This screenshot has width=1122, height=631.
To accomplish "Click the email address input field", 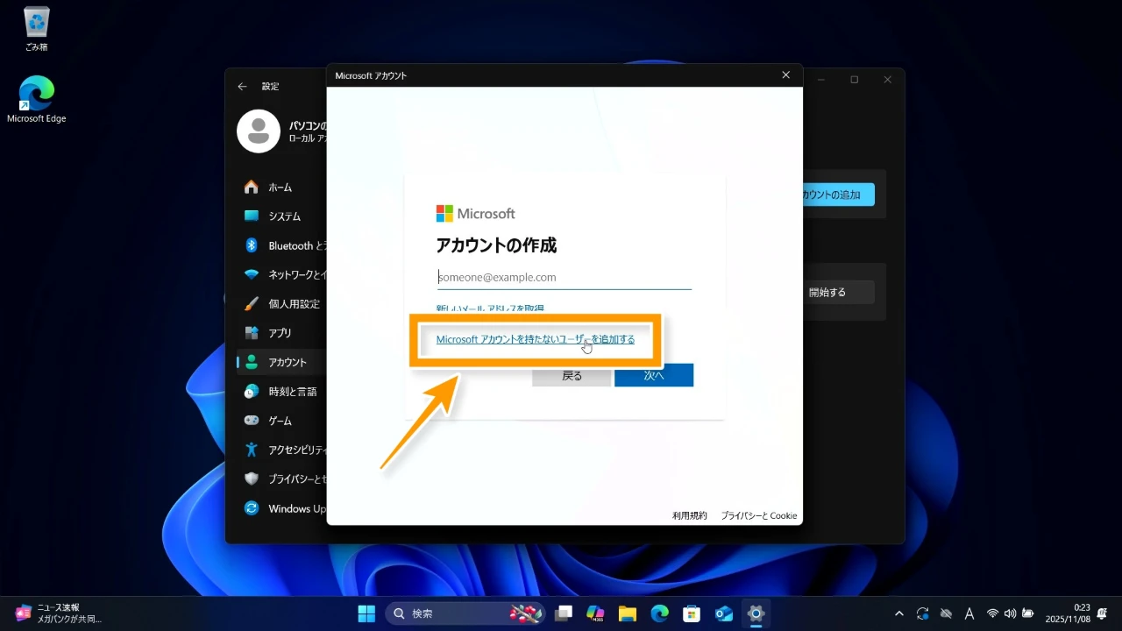I will coord(564,277).
